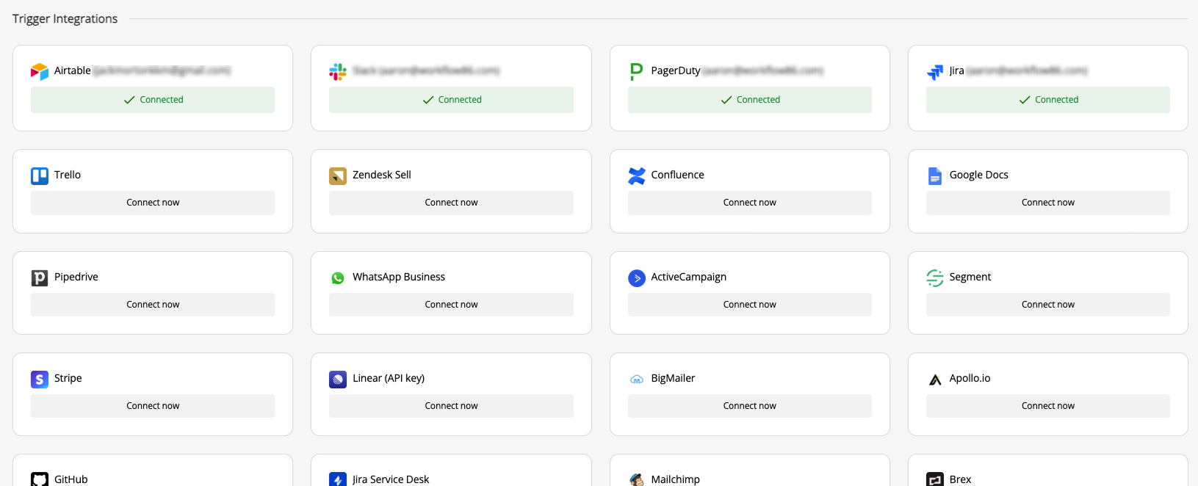Click the Apollo.io label text
The height and width of the screenshot is (486, 1198).
pos(970,378)
